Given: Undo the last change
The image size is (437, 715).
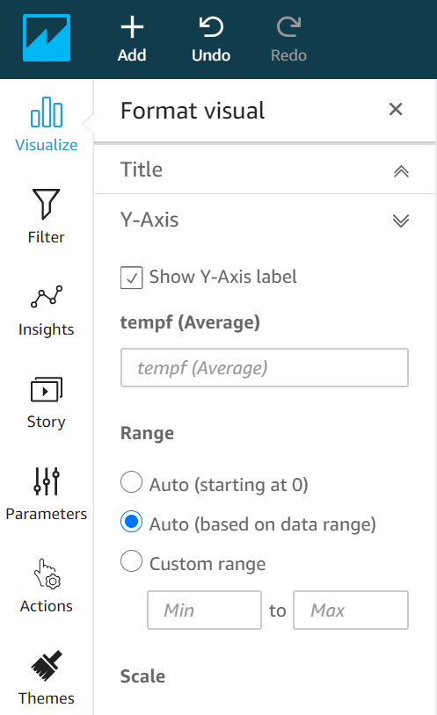Looking at the screenshot, I should (x=211, y=39).
